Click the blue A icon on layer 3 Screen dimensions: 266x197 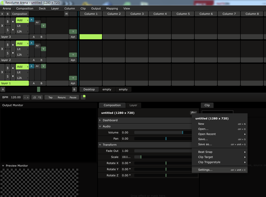point(31,20)
